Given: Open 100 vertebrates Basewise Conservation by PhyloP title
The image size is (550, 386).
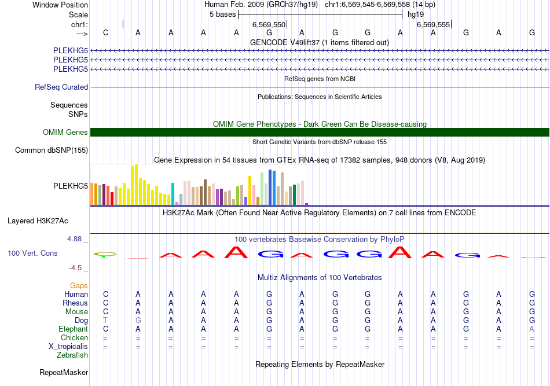Looking at the screenshot, I should tap(320, 239).
